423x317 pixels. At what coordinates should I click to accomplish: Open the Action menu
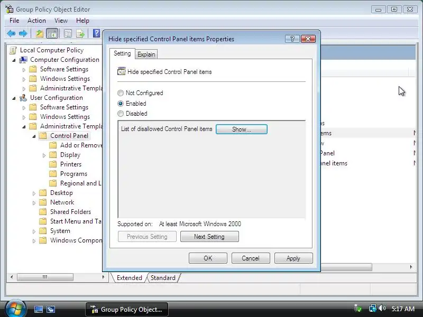[x=36, y=21]
